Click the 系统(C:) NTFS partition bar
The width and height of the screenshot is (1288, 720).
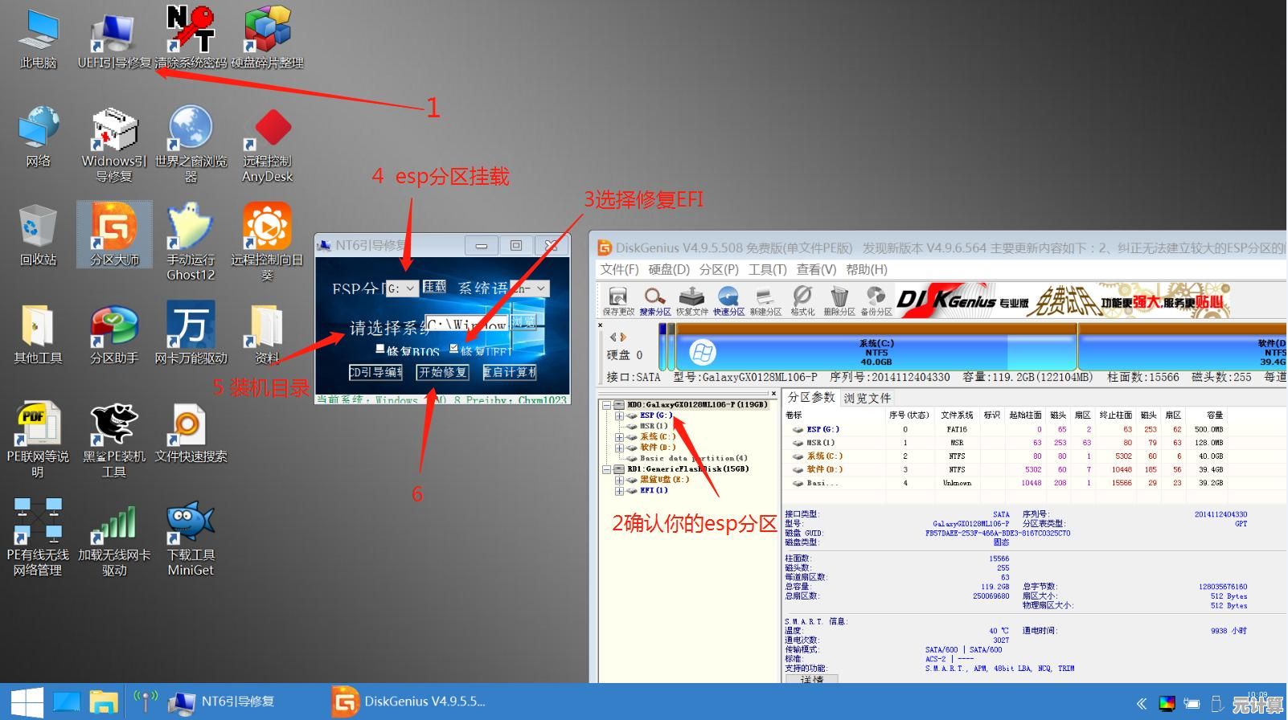point(876,352)
